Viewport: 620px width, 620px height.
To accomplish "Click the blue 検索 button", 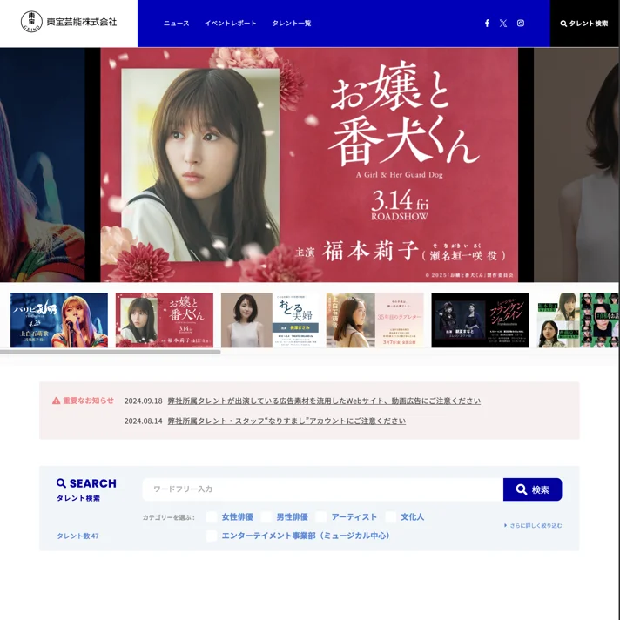I will pyautogui.click(x=532, y=489).
